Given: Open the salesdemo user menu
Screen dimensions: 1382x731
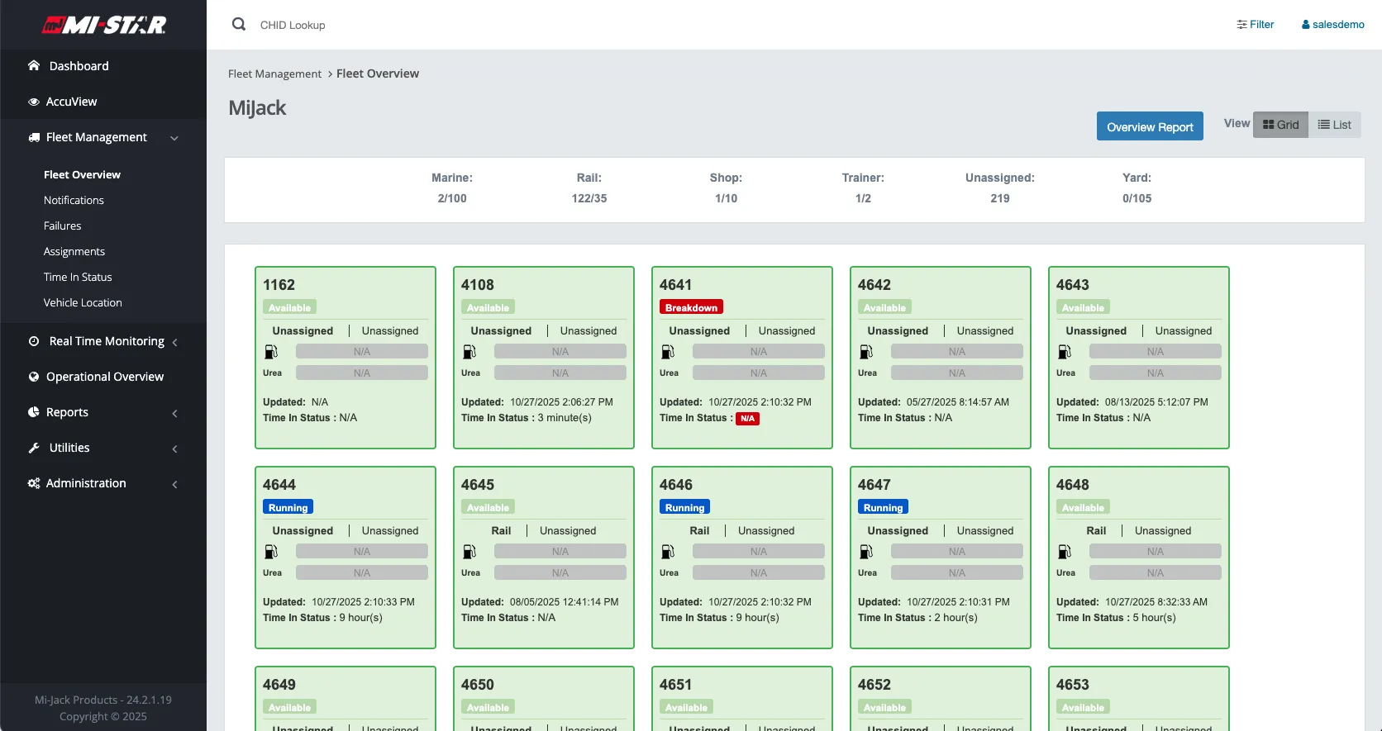Looking at the screenshot, I should [1332, 25].
